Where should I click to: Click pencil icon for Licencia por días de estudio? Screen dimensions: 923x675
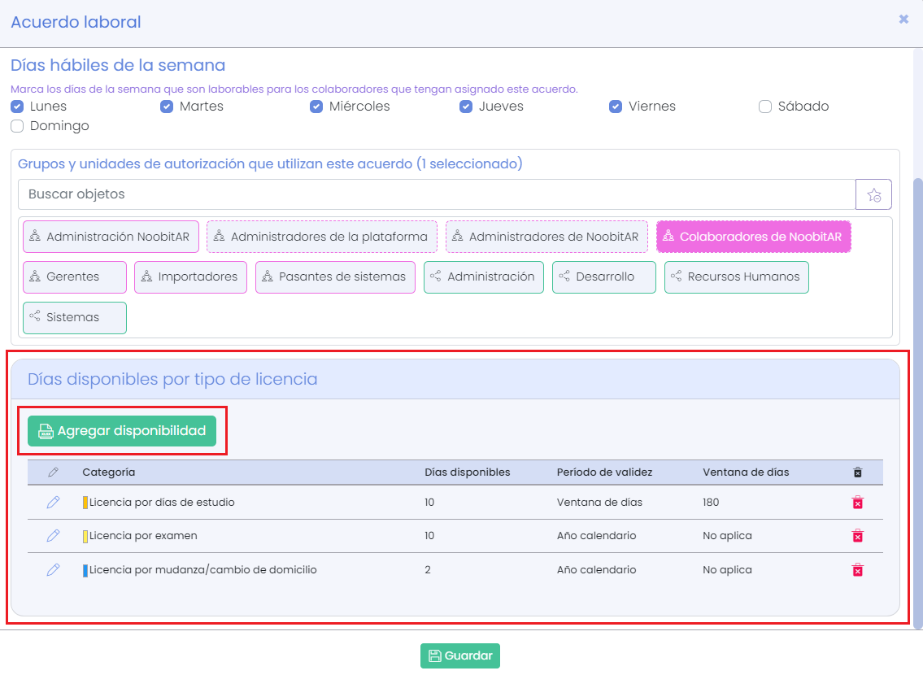(53, 503)
